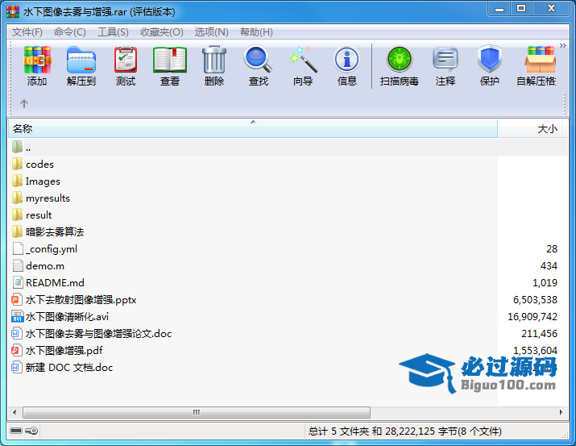Viewport: 576px width, 446px height.
Task: Select the 保护 (Protect) shield icon
Action: pos(490,66)
